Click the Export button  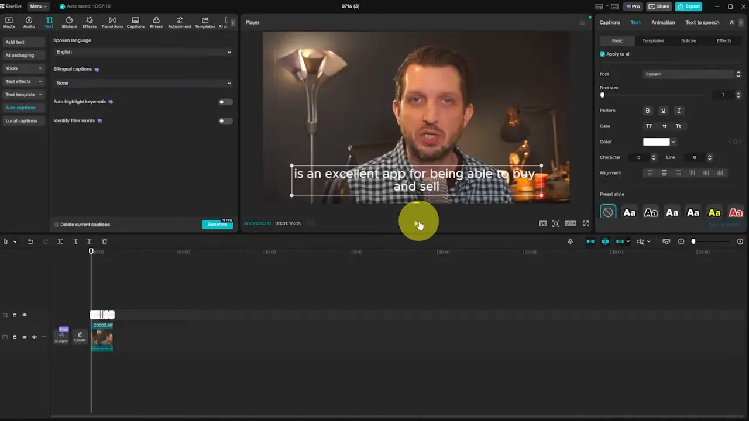[688, 6]
